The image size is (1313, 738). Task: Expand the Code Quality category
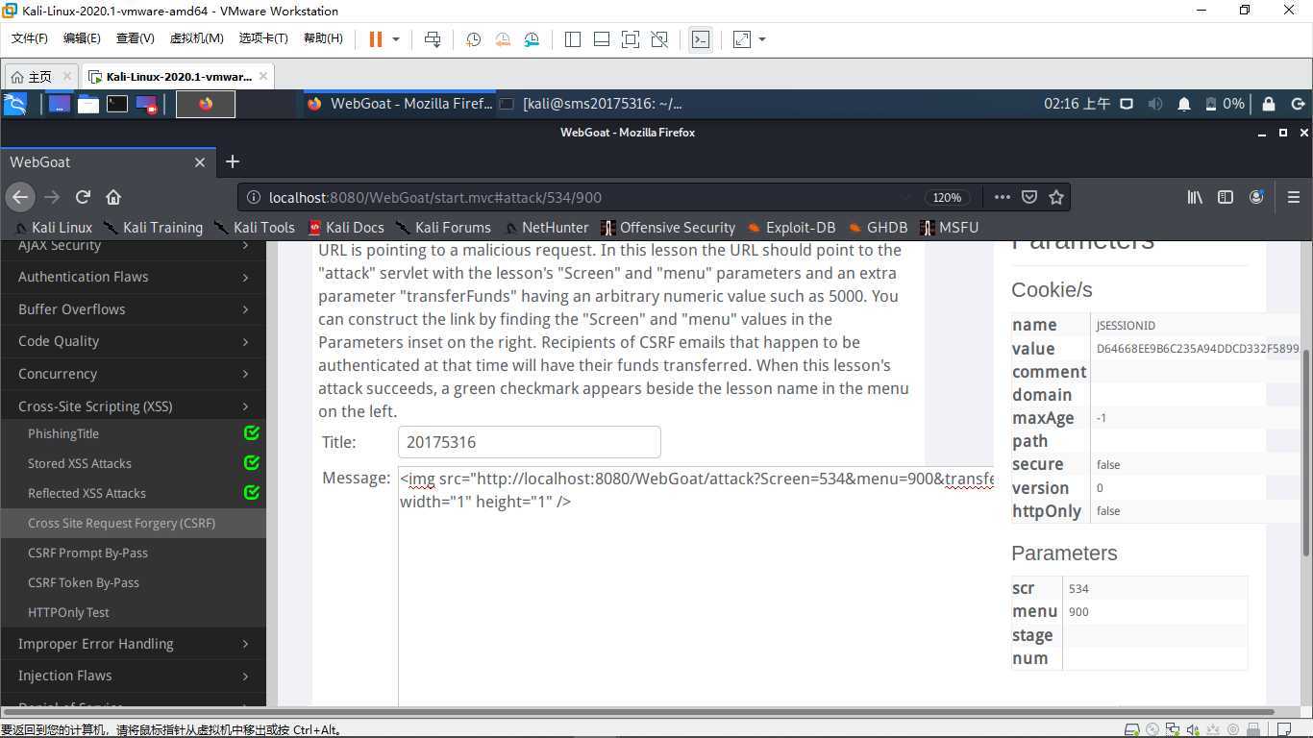[133, 341]
